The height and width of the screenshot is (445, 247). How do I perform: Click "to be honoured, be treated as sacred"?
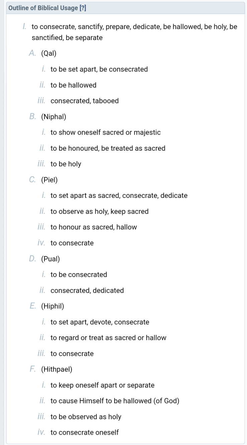(108, 148)
